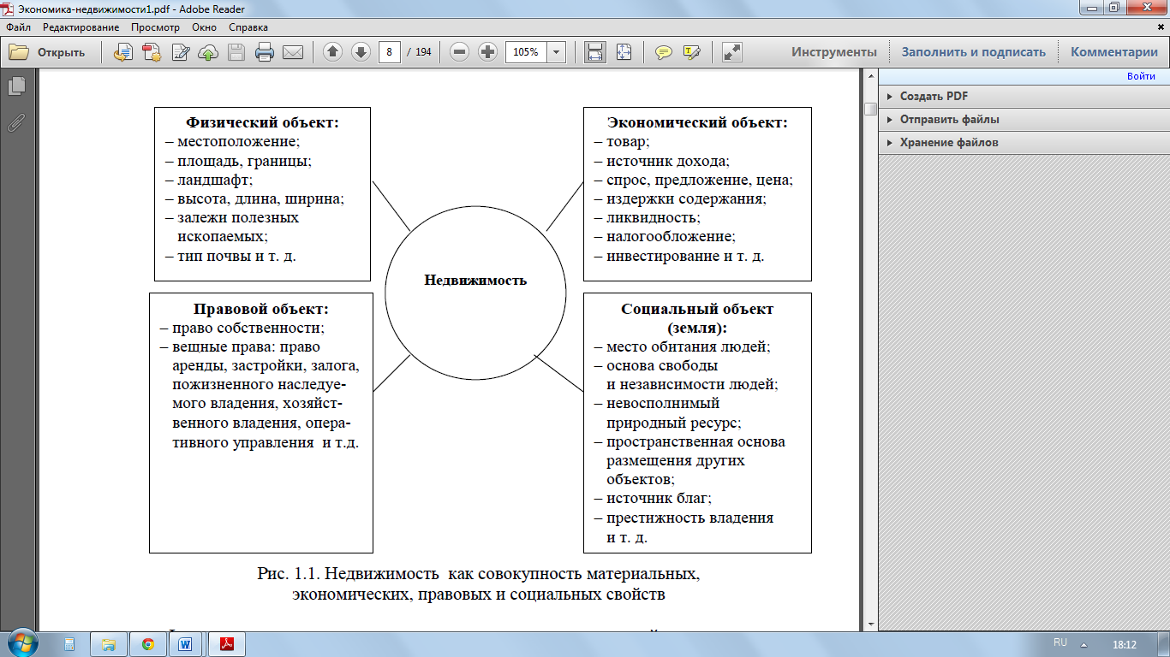Toggle read mode view
The height and width of the screenshot is (657, 1170).
pyautogui.click(x=732, y=52)
